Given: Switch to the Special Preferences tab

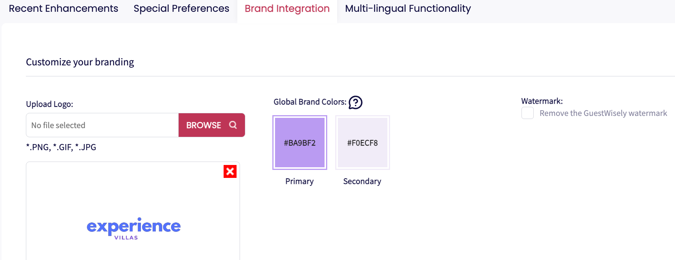Looking at the screenshot, I should coord(181,9).
